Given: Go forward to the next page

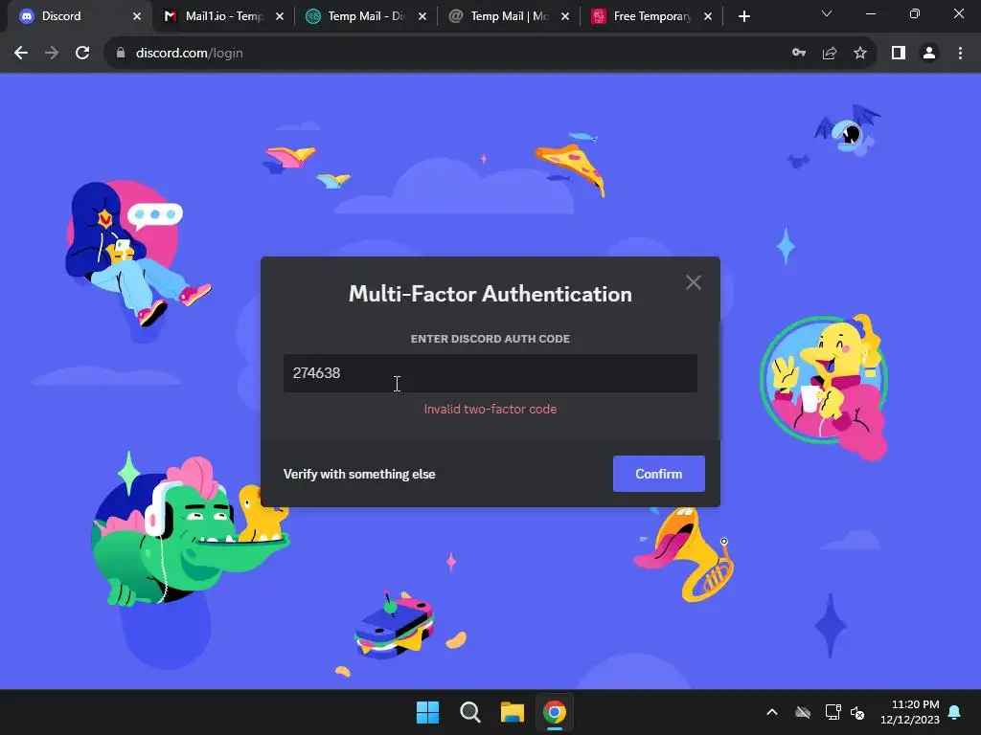Looking at the screenshot, I should pos(52,54).
